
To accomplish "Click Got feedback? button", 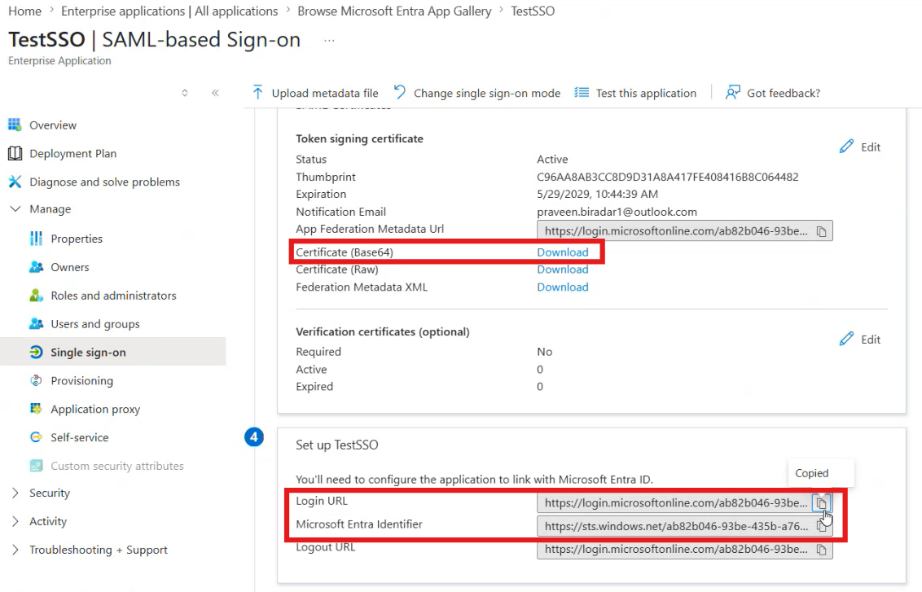I will coord(773,93).
